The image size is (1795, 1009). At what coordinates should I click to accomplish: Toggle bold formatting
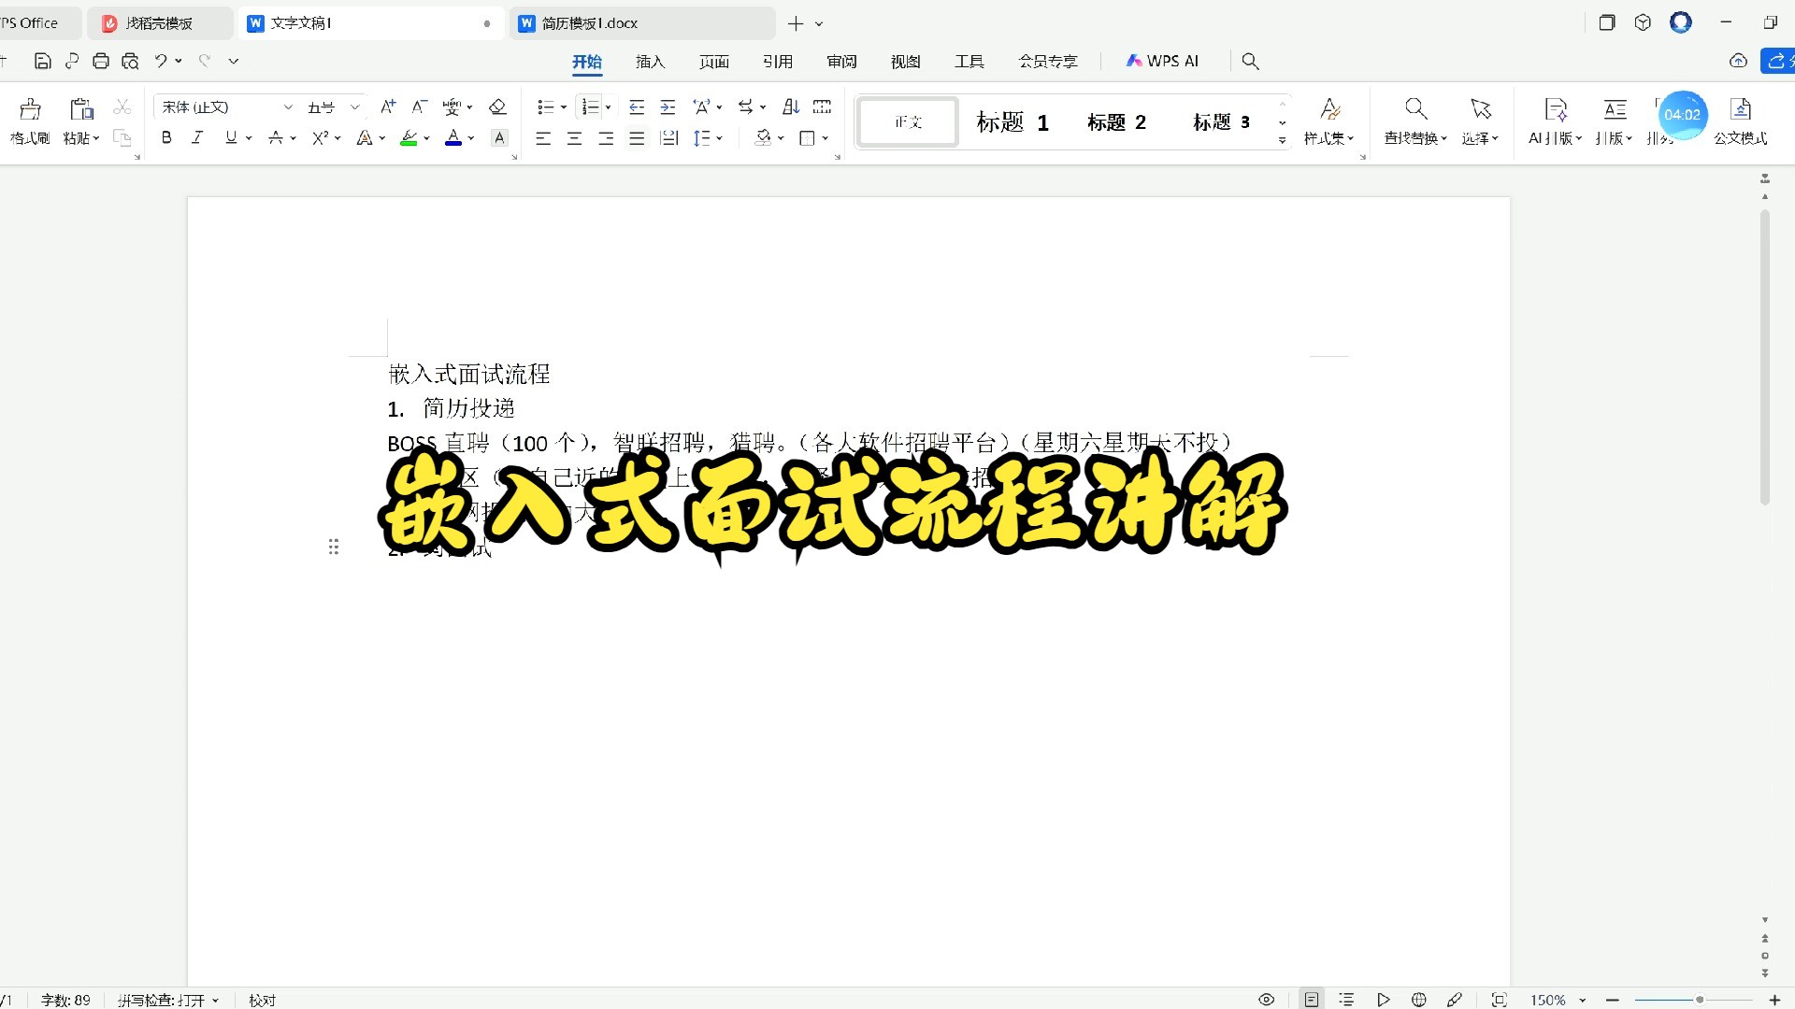[166, 137]
